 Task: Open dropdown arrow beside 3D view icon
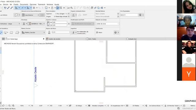pyautogui.click(x=105, y=8)
